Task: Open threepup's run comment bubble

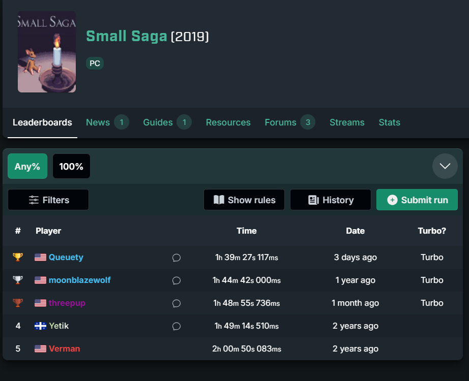Action: [177, 303]
